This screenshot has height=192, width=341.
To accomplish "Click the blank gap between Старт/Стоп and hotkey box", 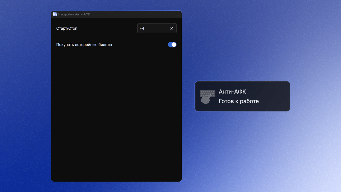I will [107, 28].
